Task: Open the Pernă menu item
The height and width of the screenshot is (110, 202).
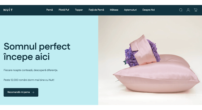Action: point(49,10)
